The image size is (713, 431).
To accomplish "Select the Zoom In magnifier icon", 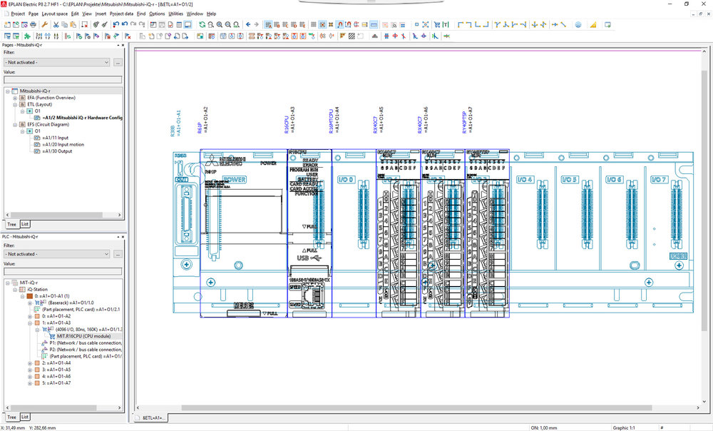I will point(219,24).
